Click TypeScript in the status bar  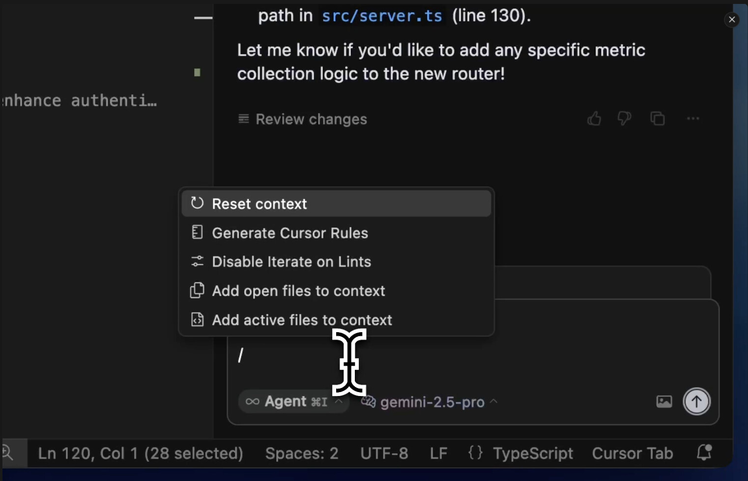(x=533, y=453)
